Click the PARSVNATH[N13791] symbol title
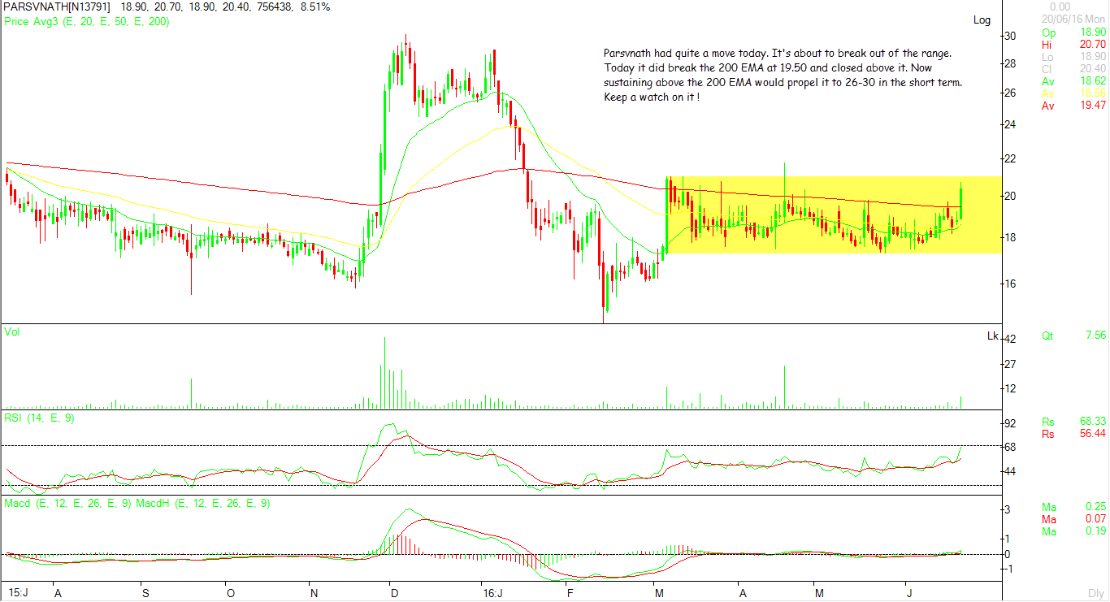Screen dimensions: 1110x602 click(56, 6)
